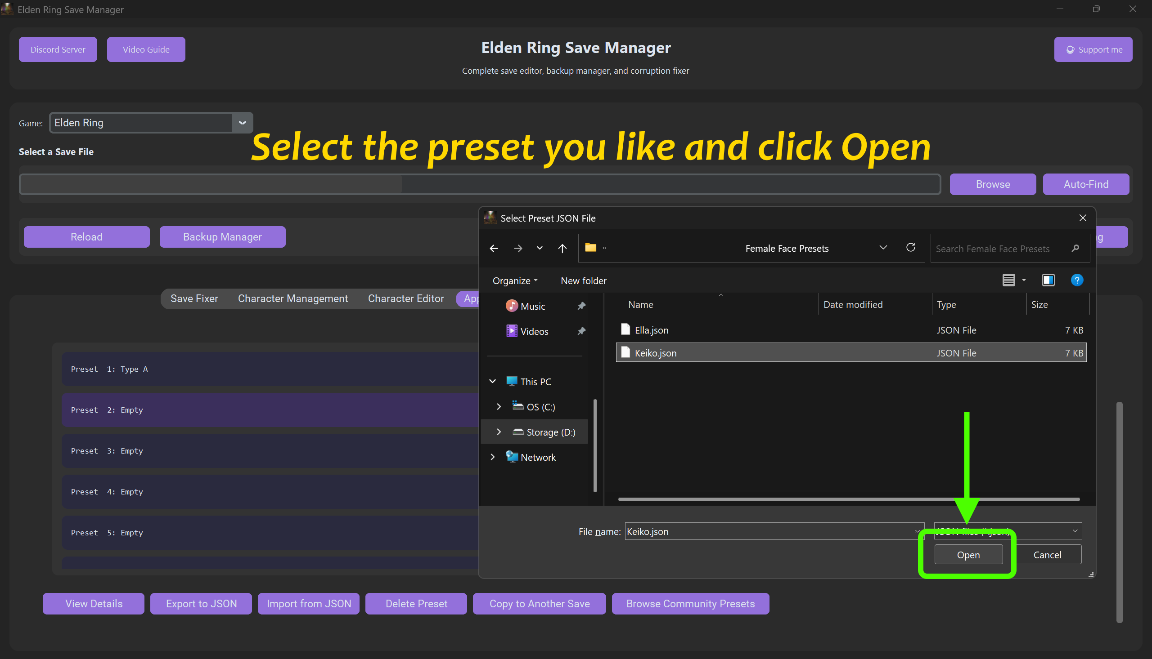Switch to the Character Management tab
Image resolution: width=1152 pixels, height=659 pixels.
[x=293, y=299]
